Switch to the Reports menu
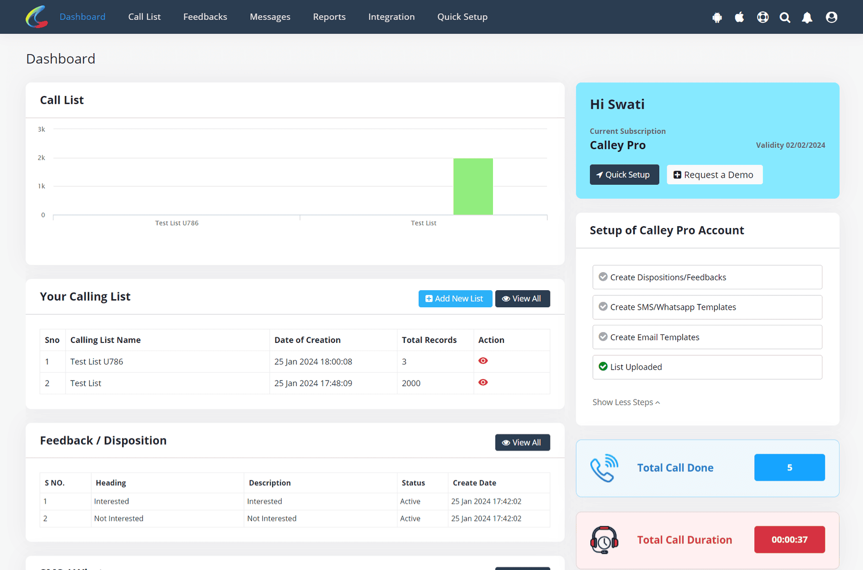 point(329,17)
